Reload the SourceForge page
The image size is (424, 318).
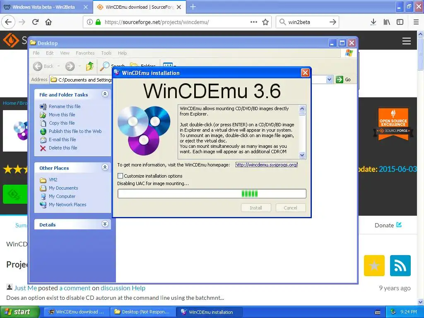(35, 22)
